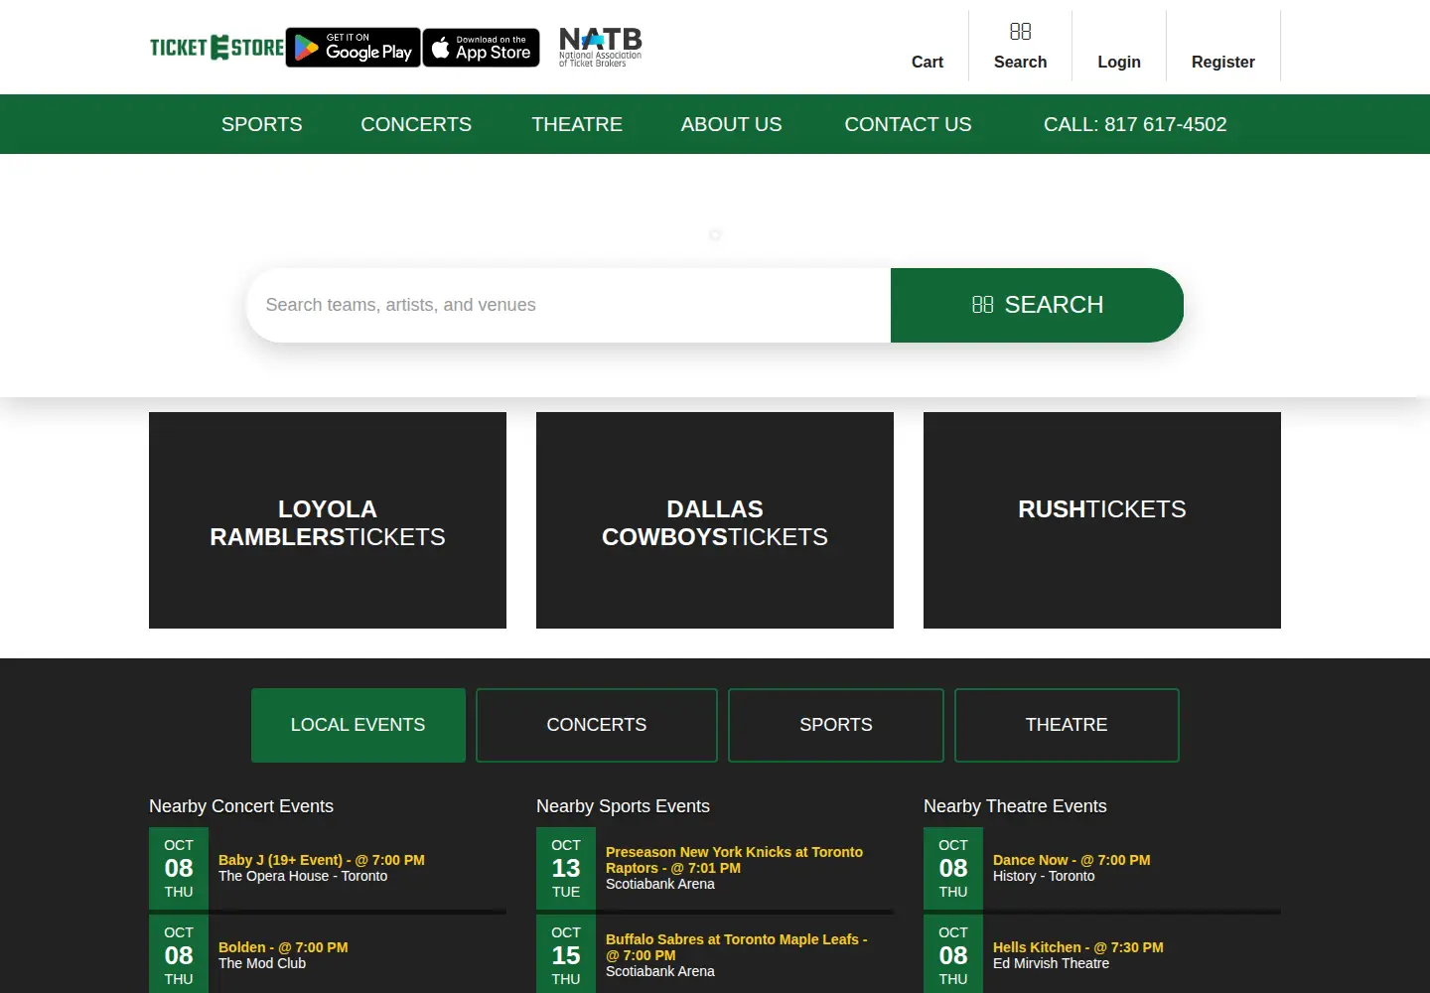Click the Ticket Store logo
1430x993 pixels.
[216, 48]
